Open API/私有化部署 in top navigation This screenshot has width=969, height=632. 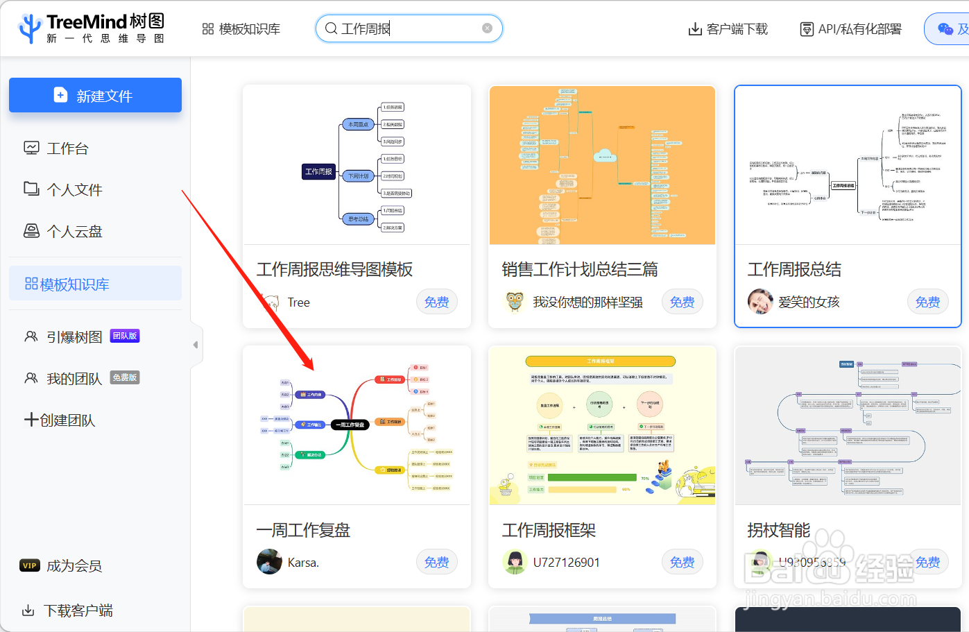point(851,29)
